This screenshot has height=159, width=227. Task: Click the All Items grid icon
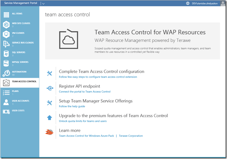(x=6, y=15)
